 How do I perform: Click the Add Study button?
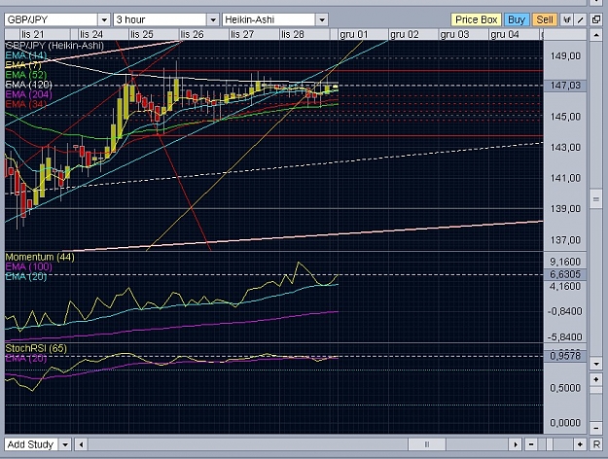pyautogui.click(x=30, y=444)
